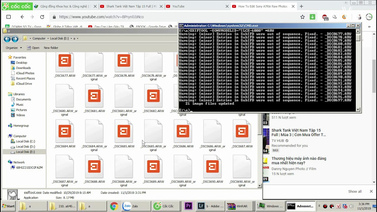Image resolution: width=377 pixels, height=212 pixels.
Task: Click Show all downloads
Action: (x=355, y=191)
